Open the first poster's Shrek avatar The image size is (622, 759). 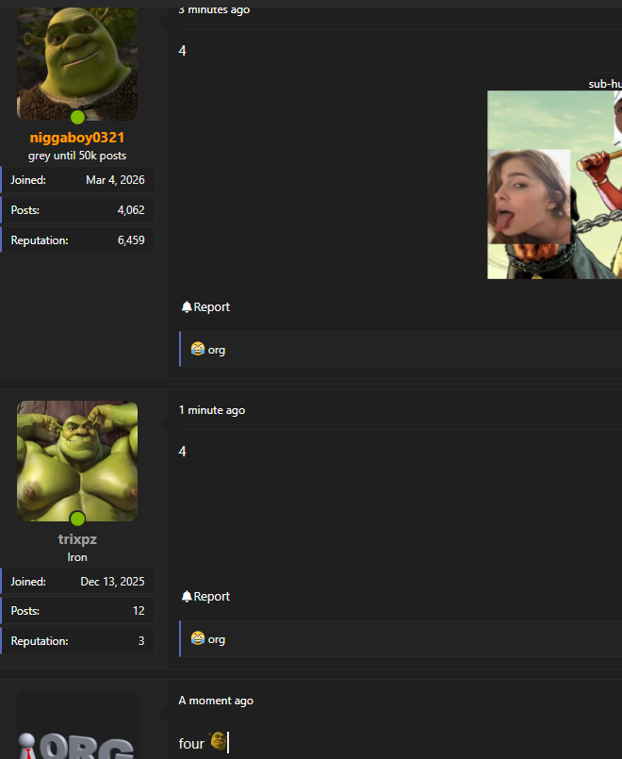(77, 63)
